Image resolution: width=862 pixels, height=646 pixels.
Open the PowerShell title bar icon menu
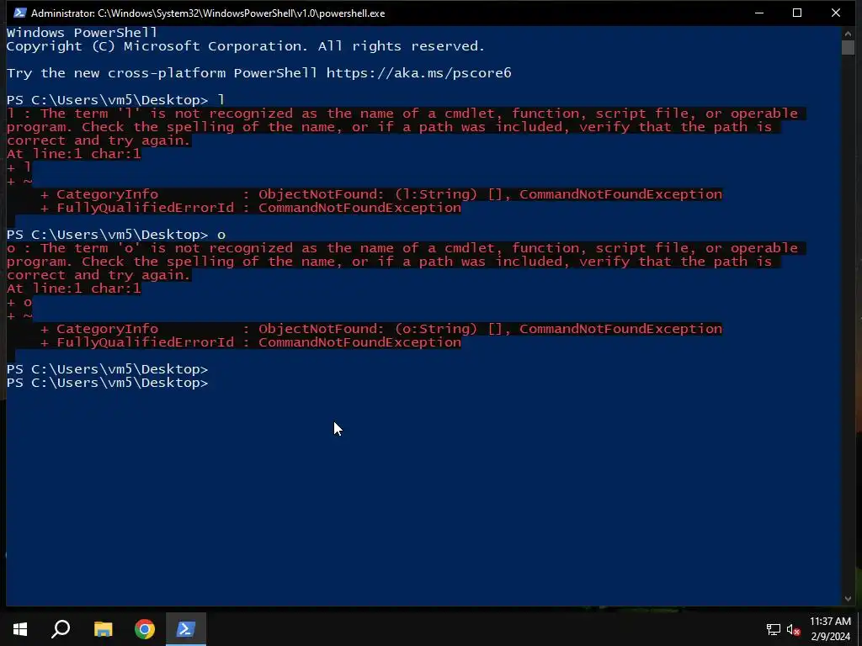[x=20, y=13]
